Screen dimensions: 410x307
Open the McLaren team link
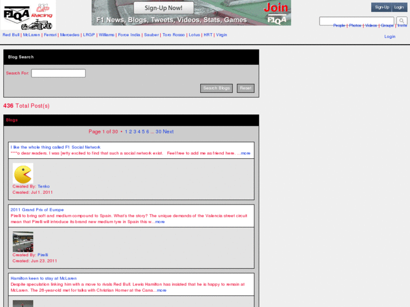point(32,35)
